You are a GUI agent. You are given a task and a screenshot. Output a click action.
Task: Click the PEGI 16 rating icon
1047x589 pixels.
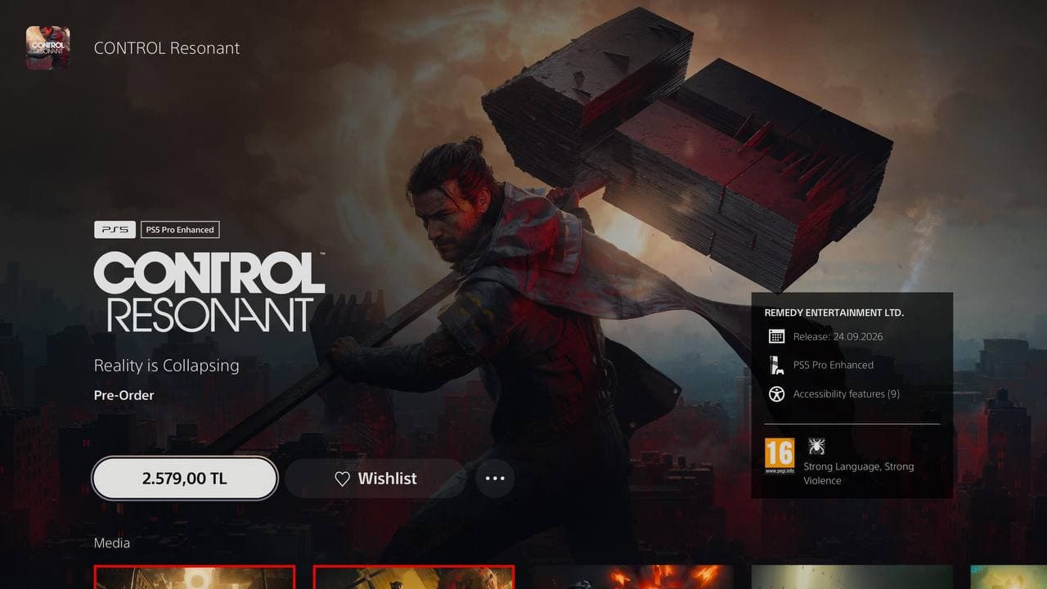pos(780,456)
